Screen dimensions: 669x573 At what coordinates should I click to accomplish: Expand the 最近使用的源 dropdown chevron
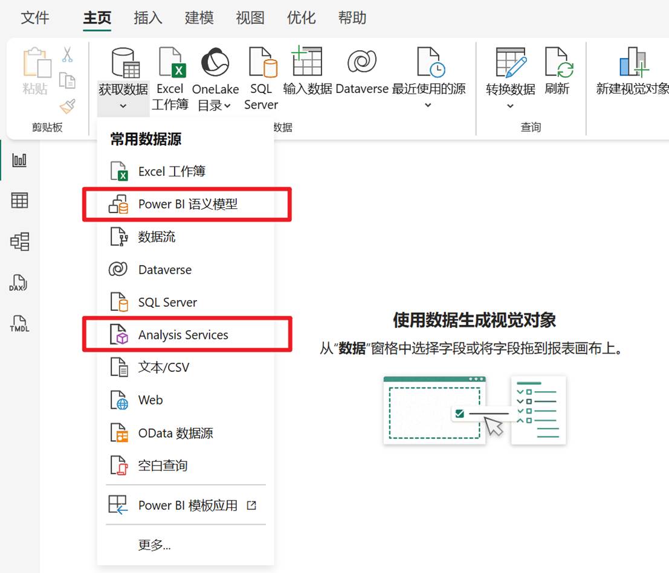(428, 105)
